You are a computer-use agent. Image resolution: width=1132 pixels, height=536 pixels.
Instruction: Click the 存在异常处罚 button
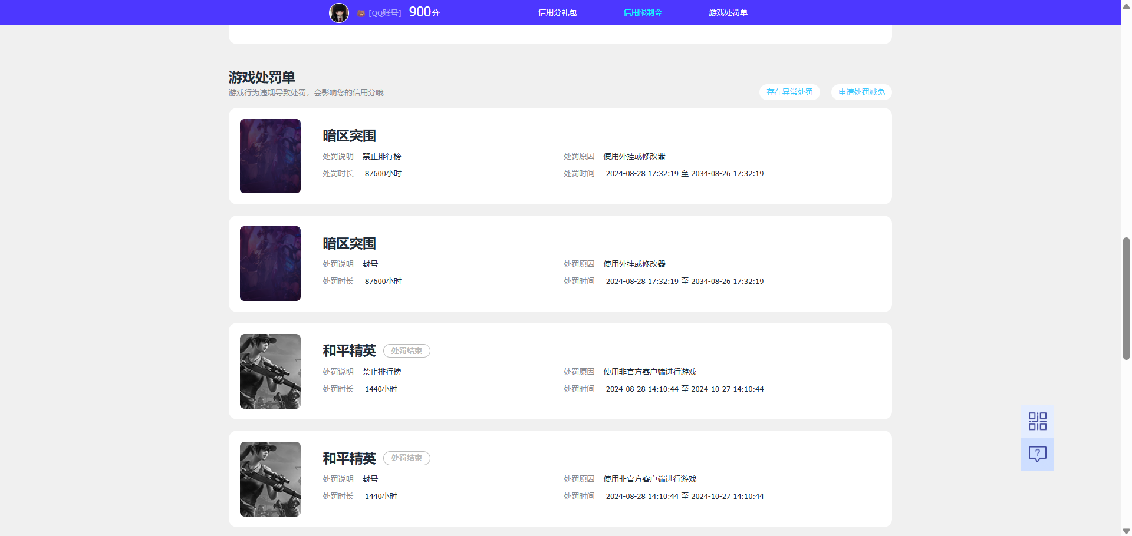789,92
